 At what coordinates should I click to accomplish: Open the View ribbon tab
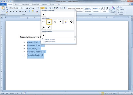[59, 4]
